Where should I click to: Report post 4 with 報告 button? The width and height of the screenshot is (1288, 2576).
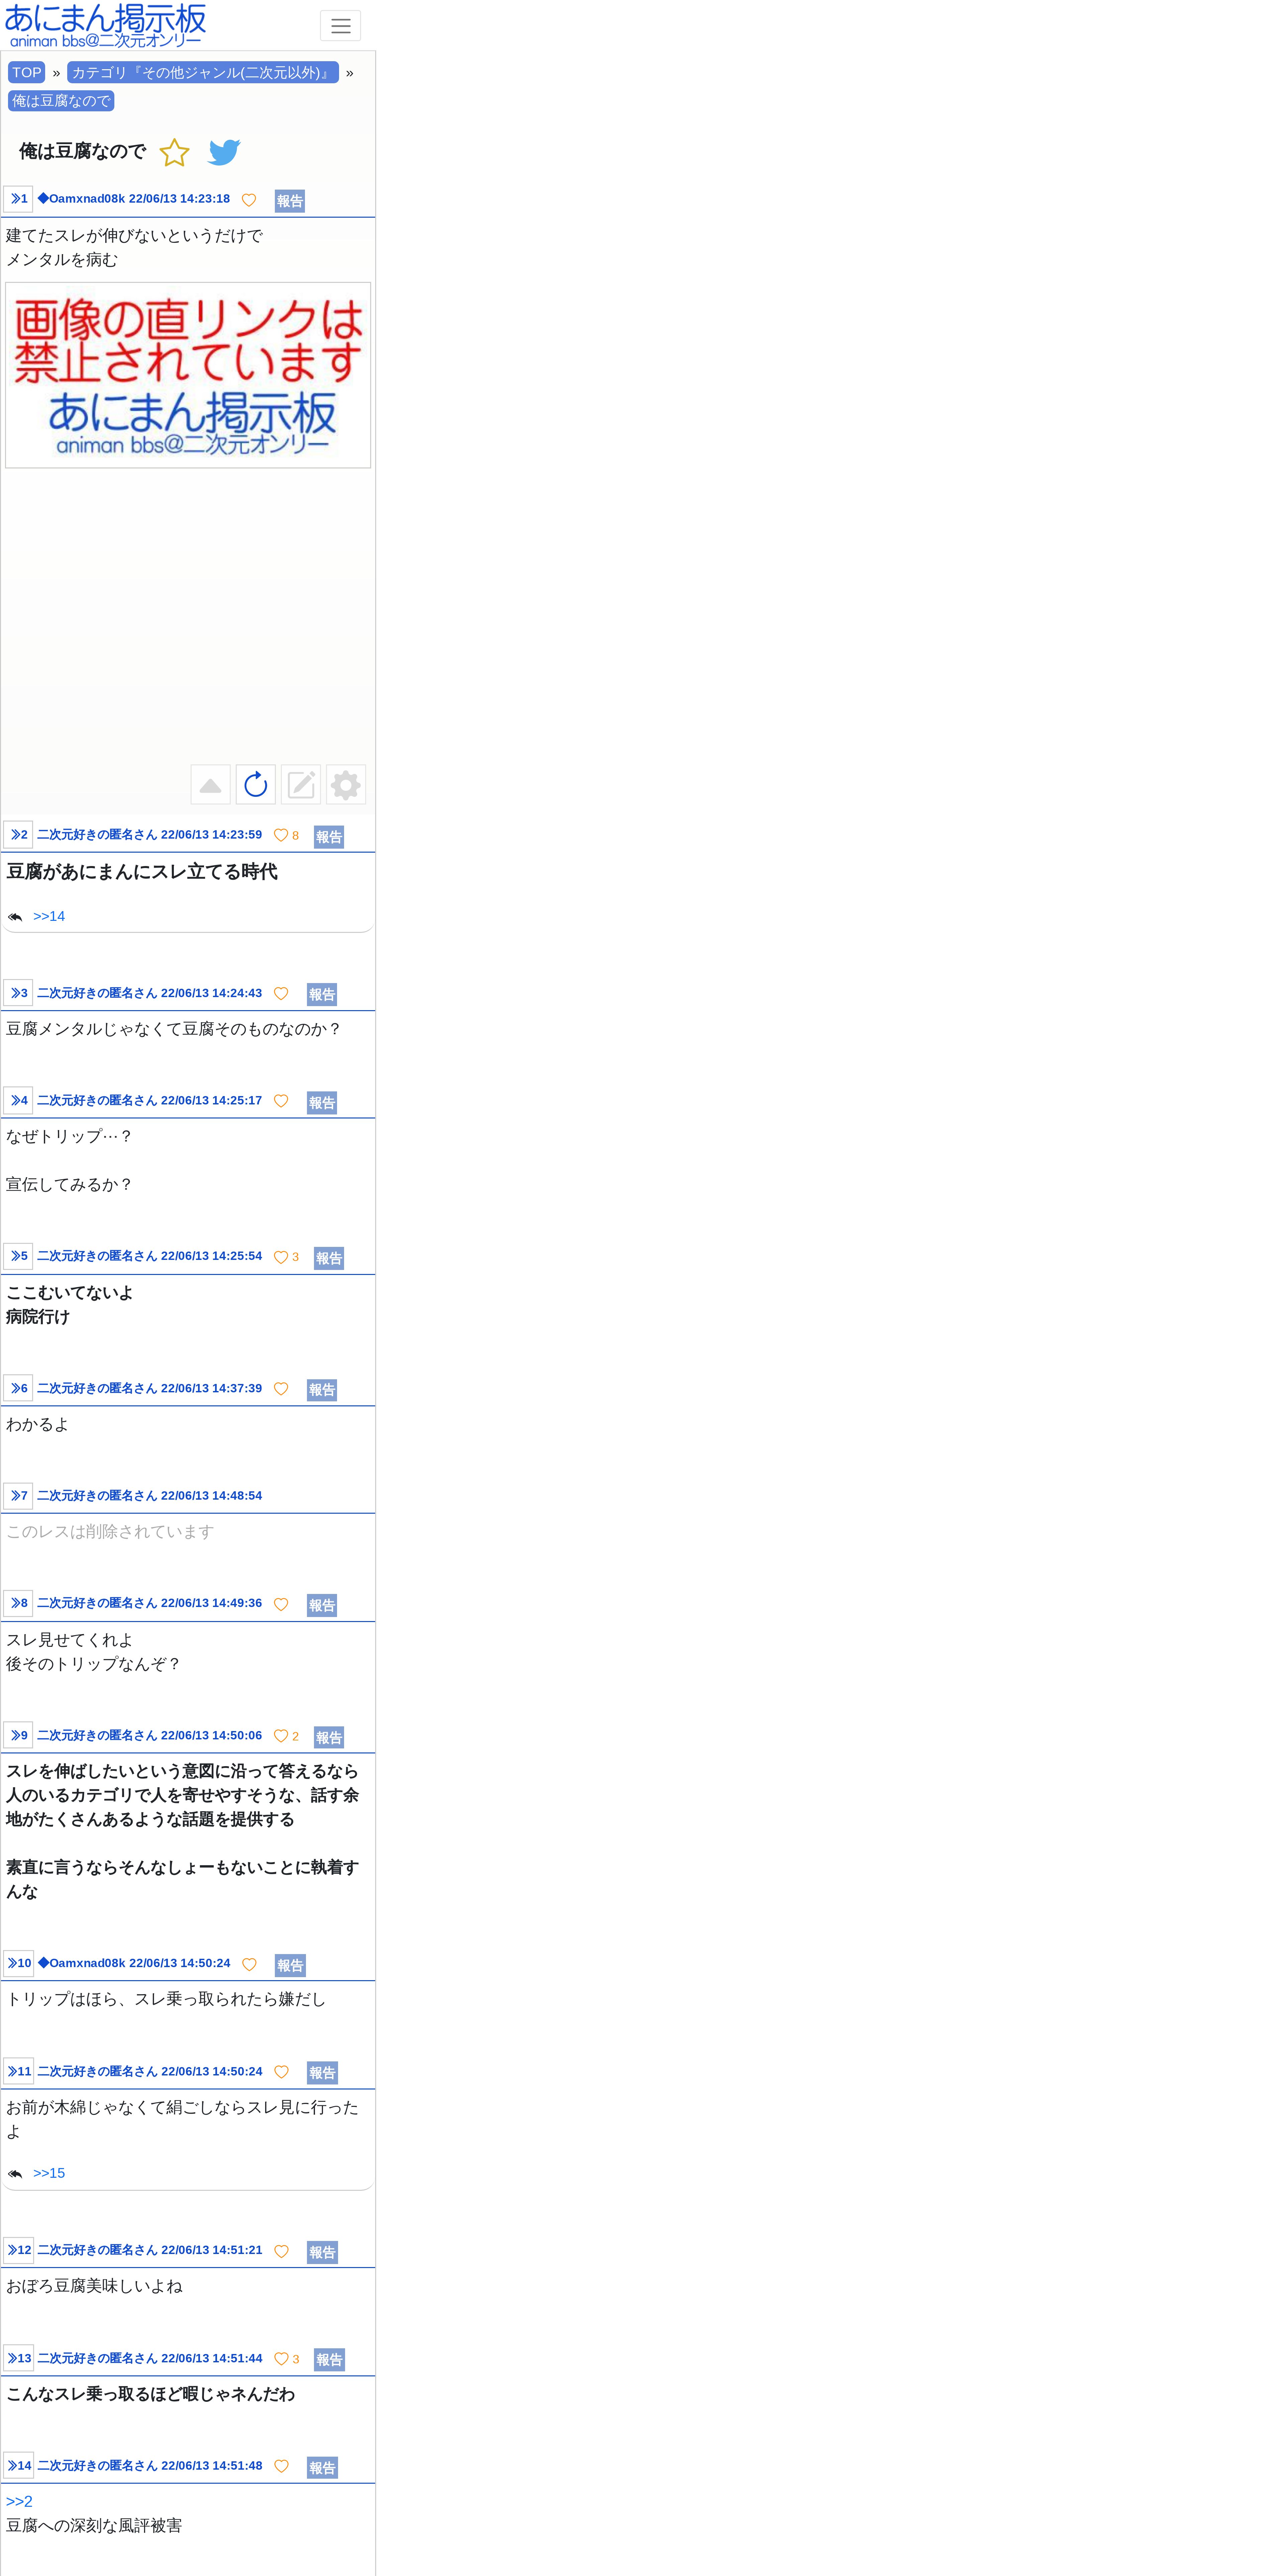322,1103
